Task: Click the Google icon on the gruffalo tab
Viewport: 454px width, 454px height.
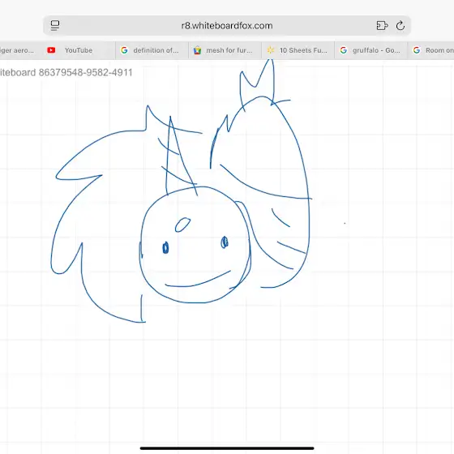Action: click(344, 50)
